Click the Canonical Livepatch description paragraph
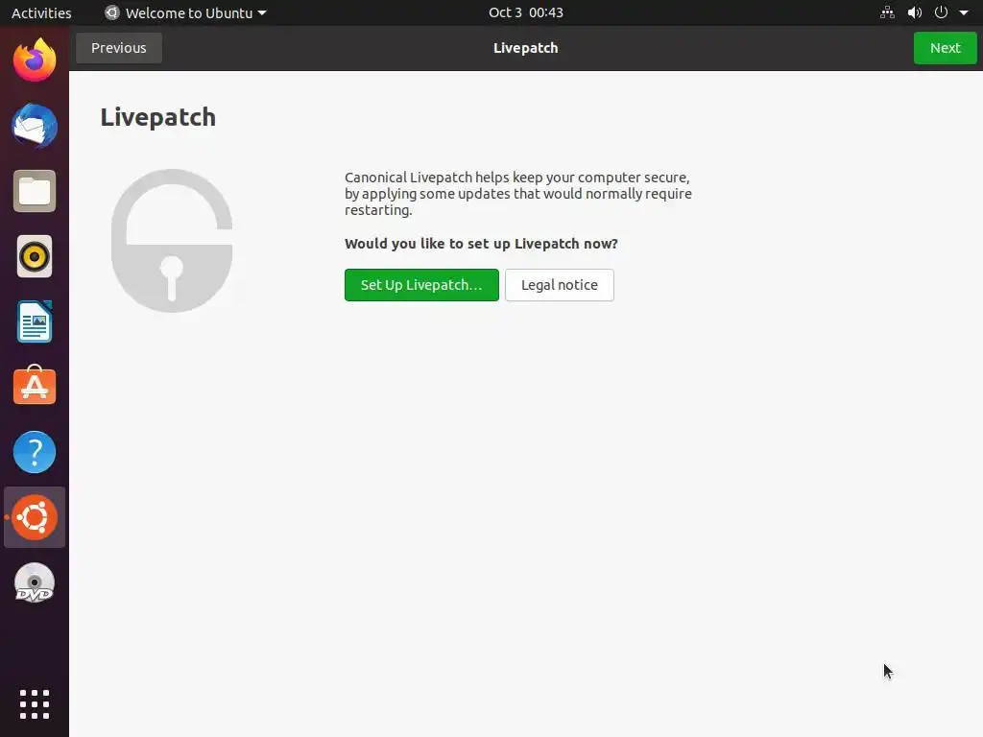The width and height of the screenshot is (983, 737). pos(517,194)
